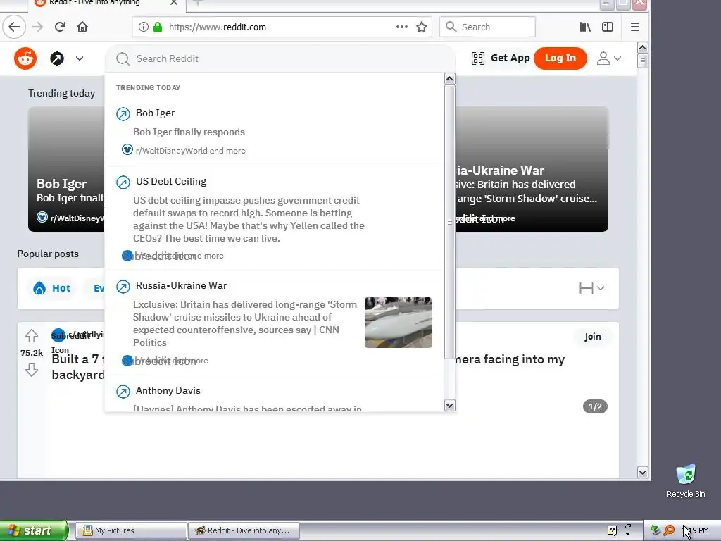Show site information icon in address bar
Image resolution: width=721 pixels, height=541 pixels.
144,27
